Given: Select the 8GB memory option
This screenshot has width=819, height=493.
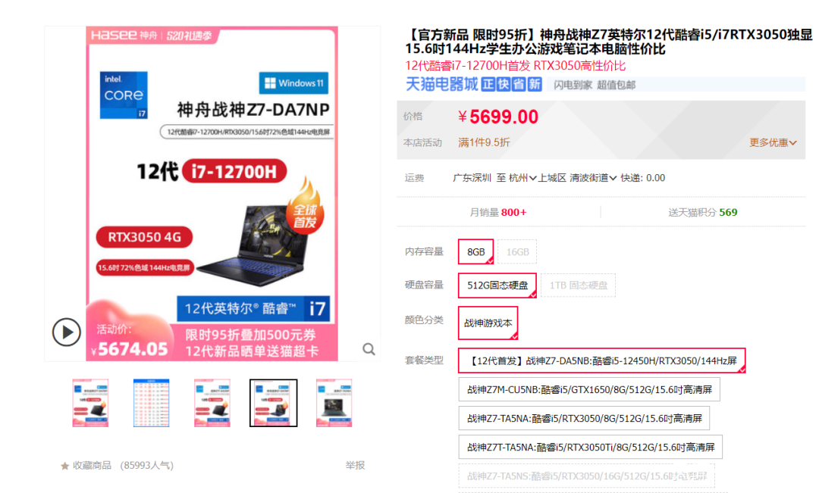Looking at the screenshot, I should (x=475, y=252).
